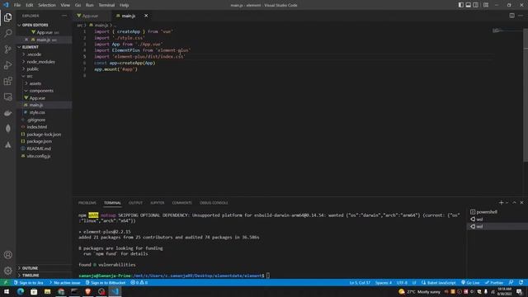Image resolution: width=528 pixels, height=297 pixels.
Task: Click No active issue in status bar
Action: point(64,282)
